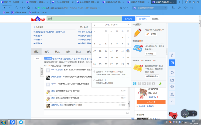The width and height of the screenshot is (201, 125).
Task: Go to next month in calendar
Action: (128, 25)
